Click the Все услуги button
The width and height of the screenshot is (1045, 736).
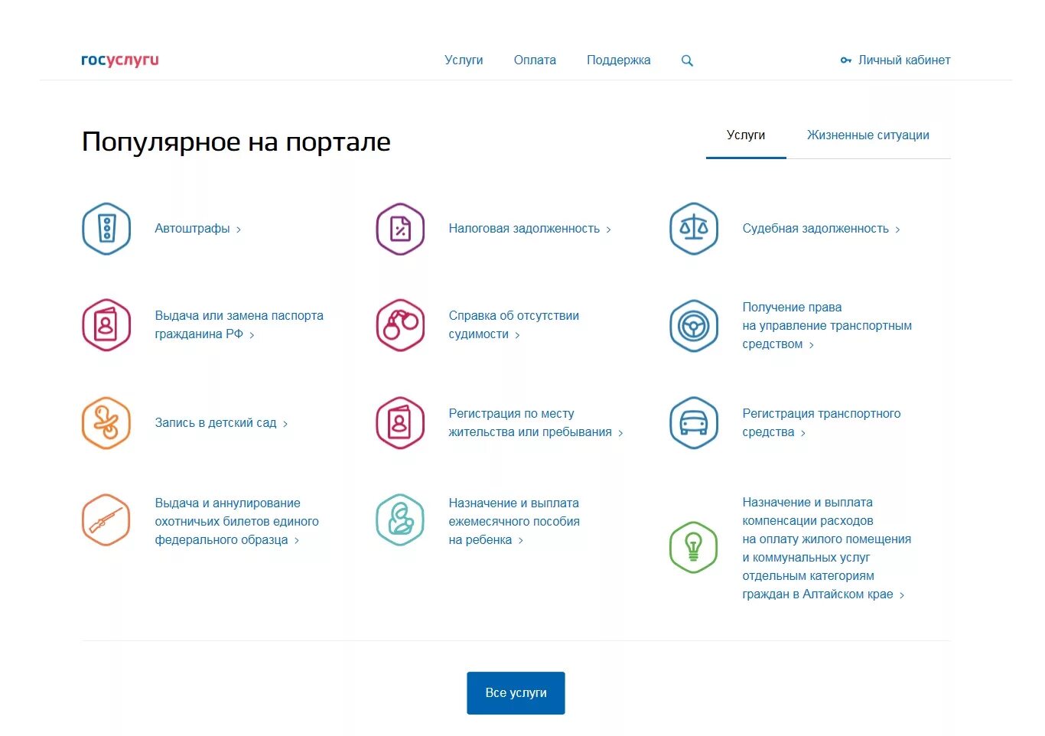pos(516,693)
